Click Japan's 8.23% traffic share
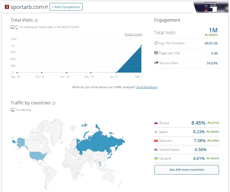 click(199, 132)
